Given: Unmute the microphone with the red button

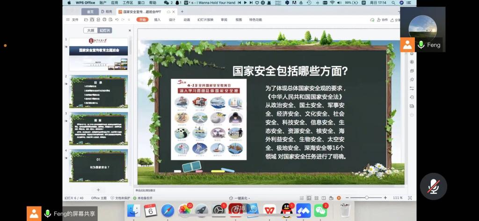Looking at the screenshot, I should tap(434, 186).
